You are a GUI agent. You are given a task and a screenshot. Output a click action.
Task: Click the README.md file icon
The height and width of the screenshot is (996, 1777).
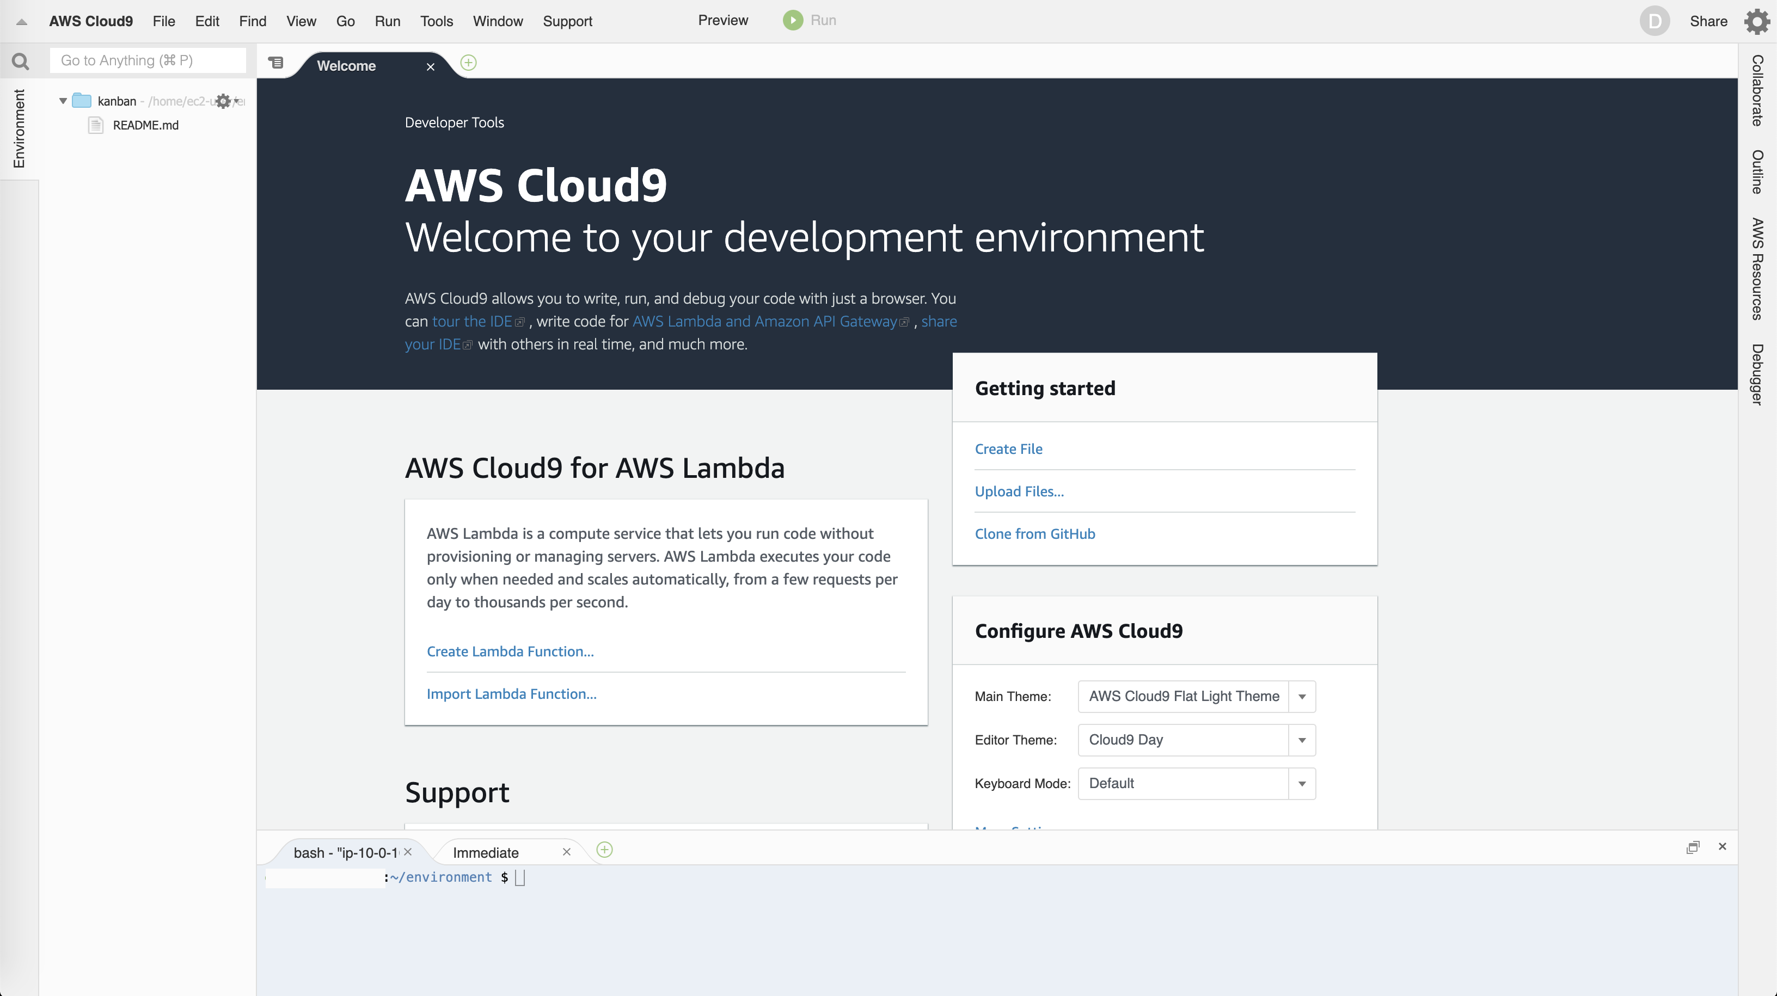(x=96, y=125)
